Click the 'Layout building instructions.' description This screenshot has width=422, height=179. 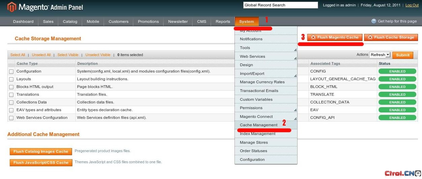coord(103,79)
